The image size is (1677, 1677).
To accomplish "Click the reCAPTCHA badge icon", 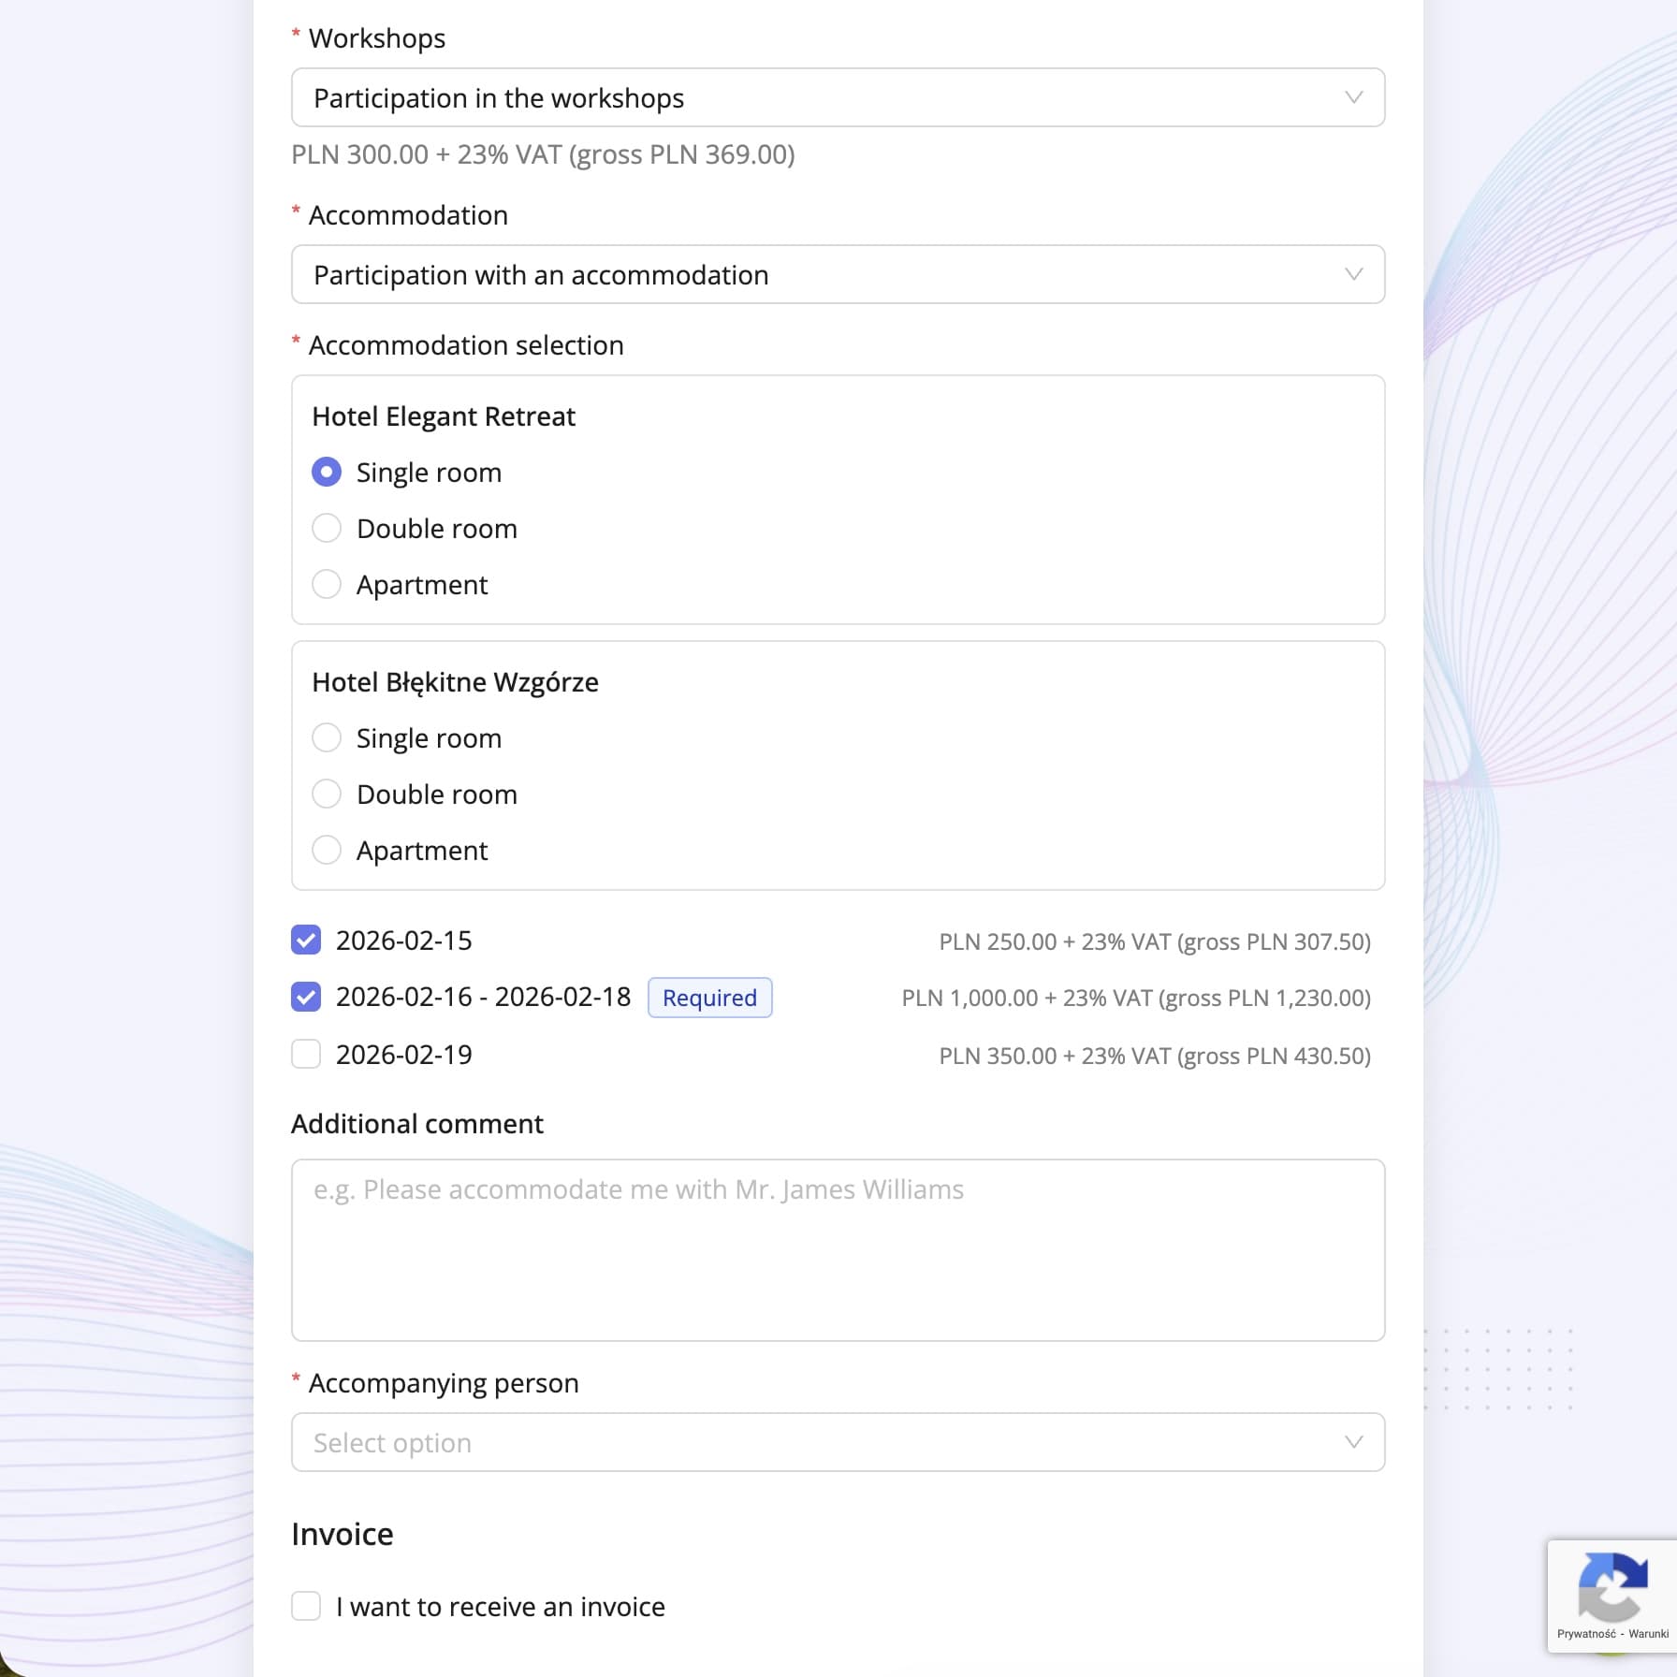I will [1611, 1587].
